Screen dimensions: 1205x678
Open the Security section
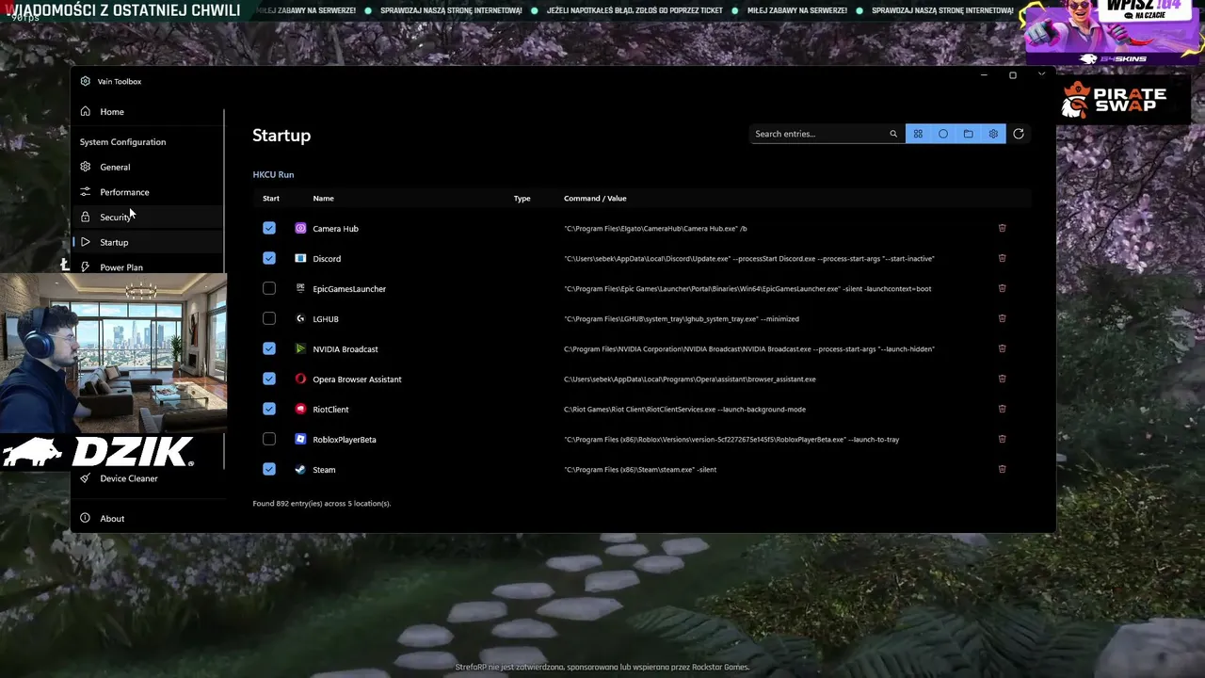click(148, 218)
